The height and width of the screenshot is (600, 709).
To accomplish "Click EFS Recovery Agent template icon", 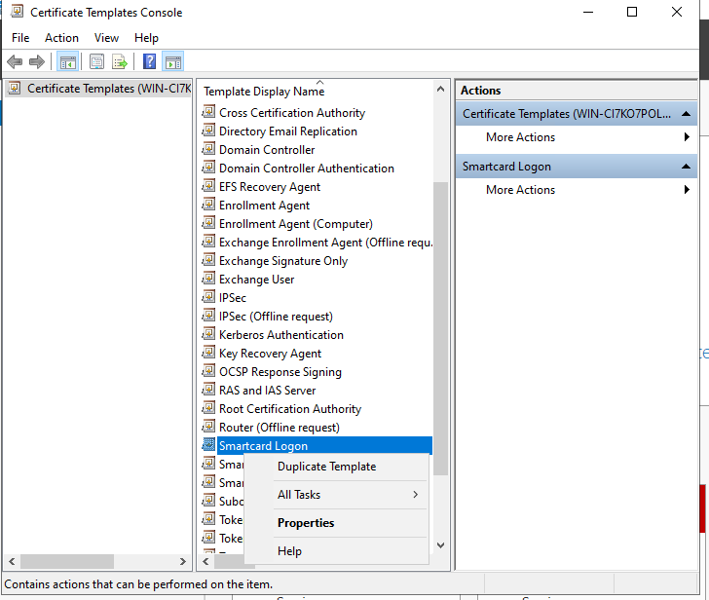I will (x=208, y=186).
